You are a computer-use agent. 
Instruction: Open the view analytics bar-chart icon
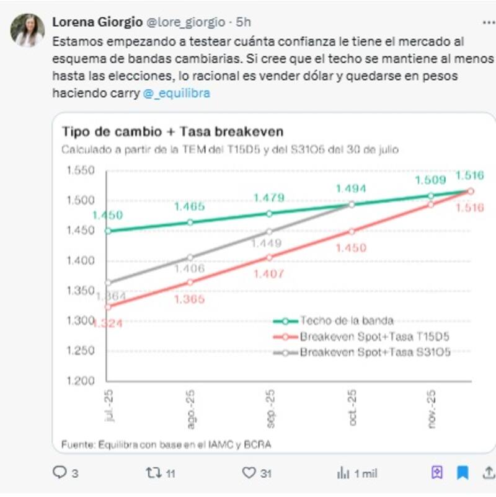[343, 473]
